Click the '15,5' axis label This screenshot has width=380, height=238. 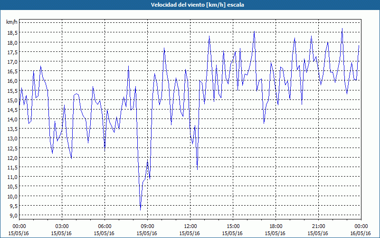coord(13,90)
